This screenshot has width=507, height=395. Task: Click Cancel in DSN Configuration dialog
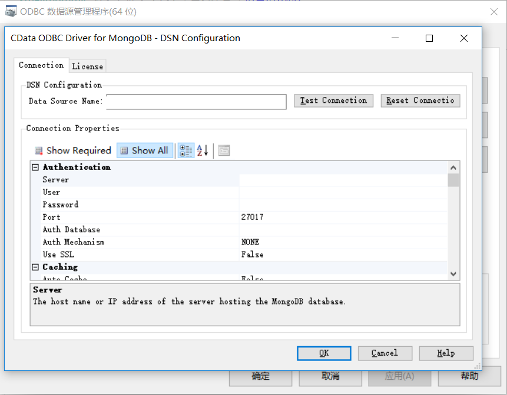click(385, 353)
